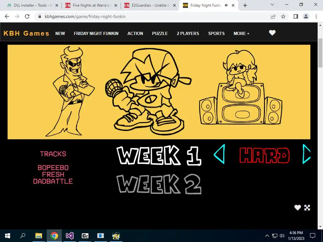The image size is (323, 242).
Task: Click the Daddy Dearest character drawing
Action: pos(70,92)
